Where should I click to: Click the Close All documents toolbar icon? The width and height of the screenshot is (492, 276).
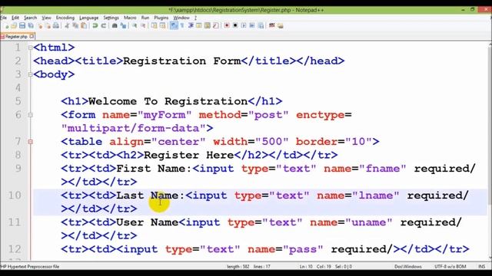48,25
